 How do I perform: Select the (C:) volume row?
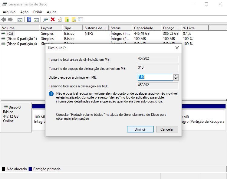(10, 34)
